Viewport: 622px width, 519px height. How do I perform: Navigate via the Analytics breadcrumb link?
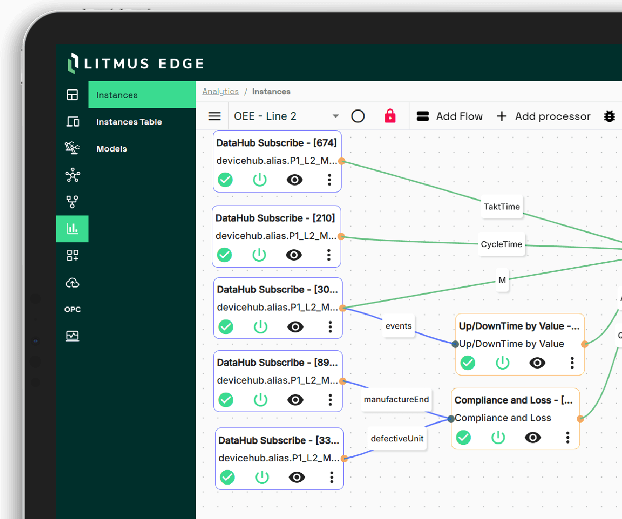pyautogui.click(x=220, y=91)
